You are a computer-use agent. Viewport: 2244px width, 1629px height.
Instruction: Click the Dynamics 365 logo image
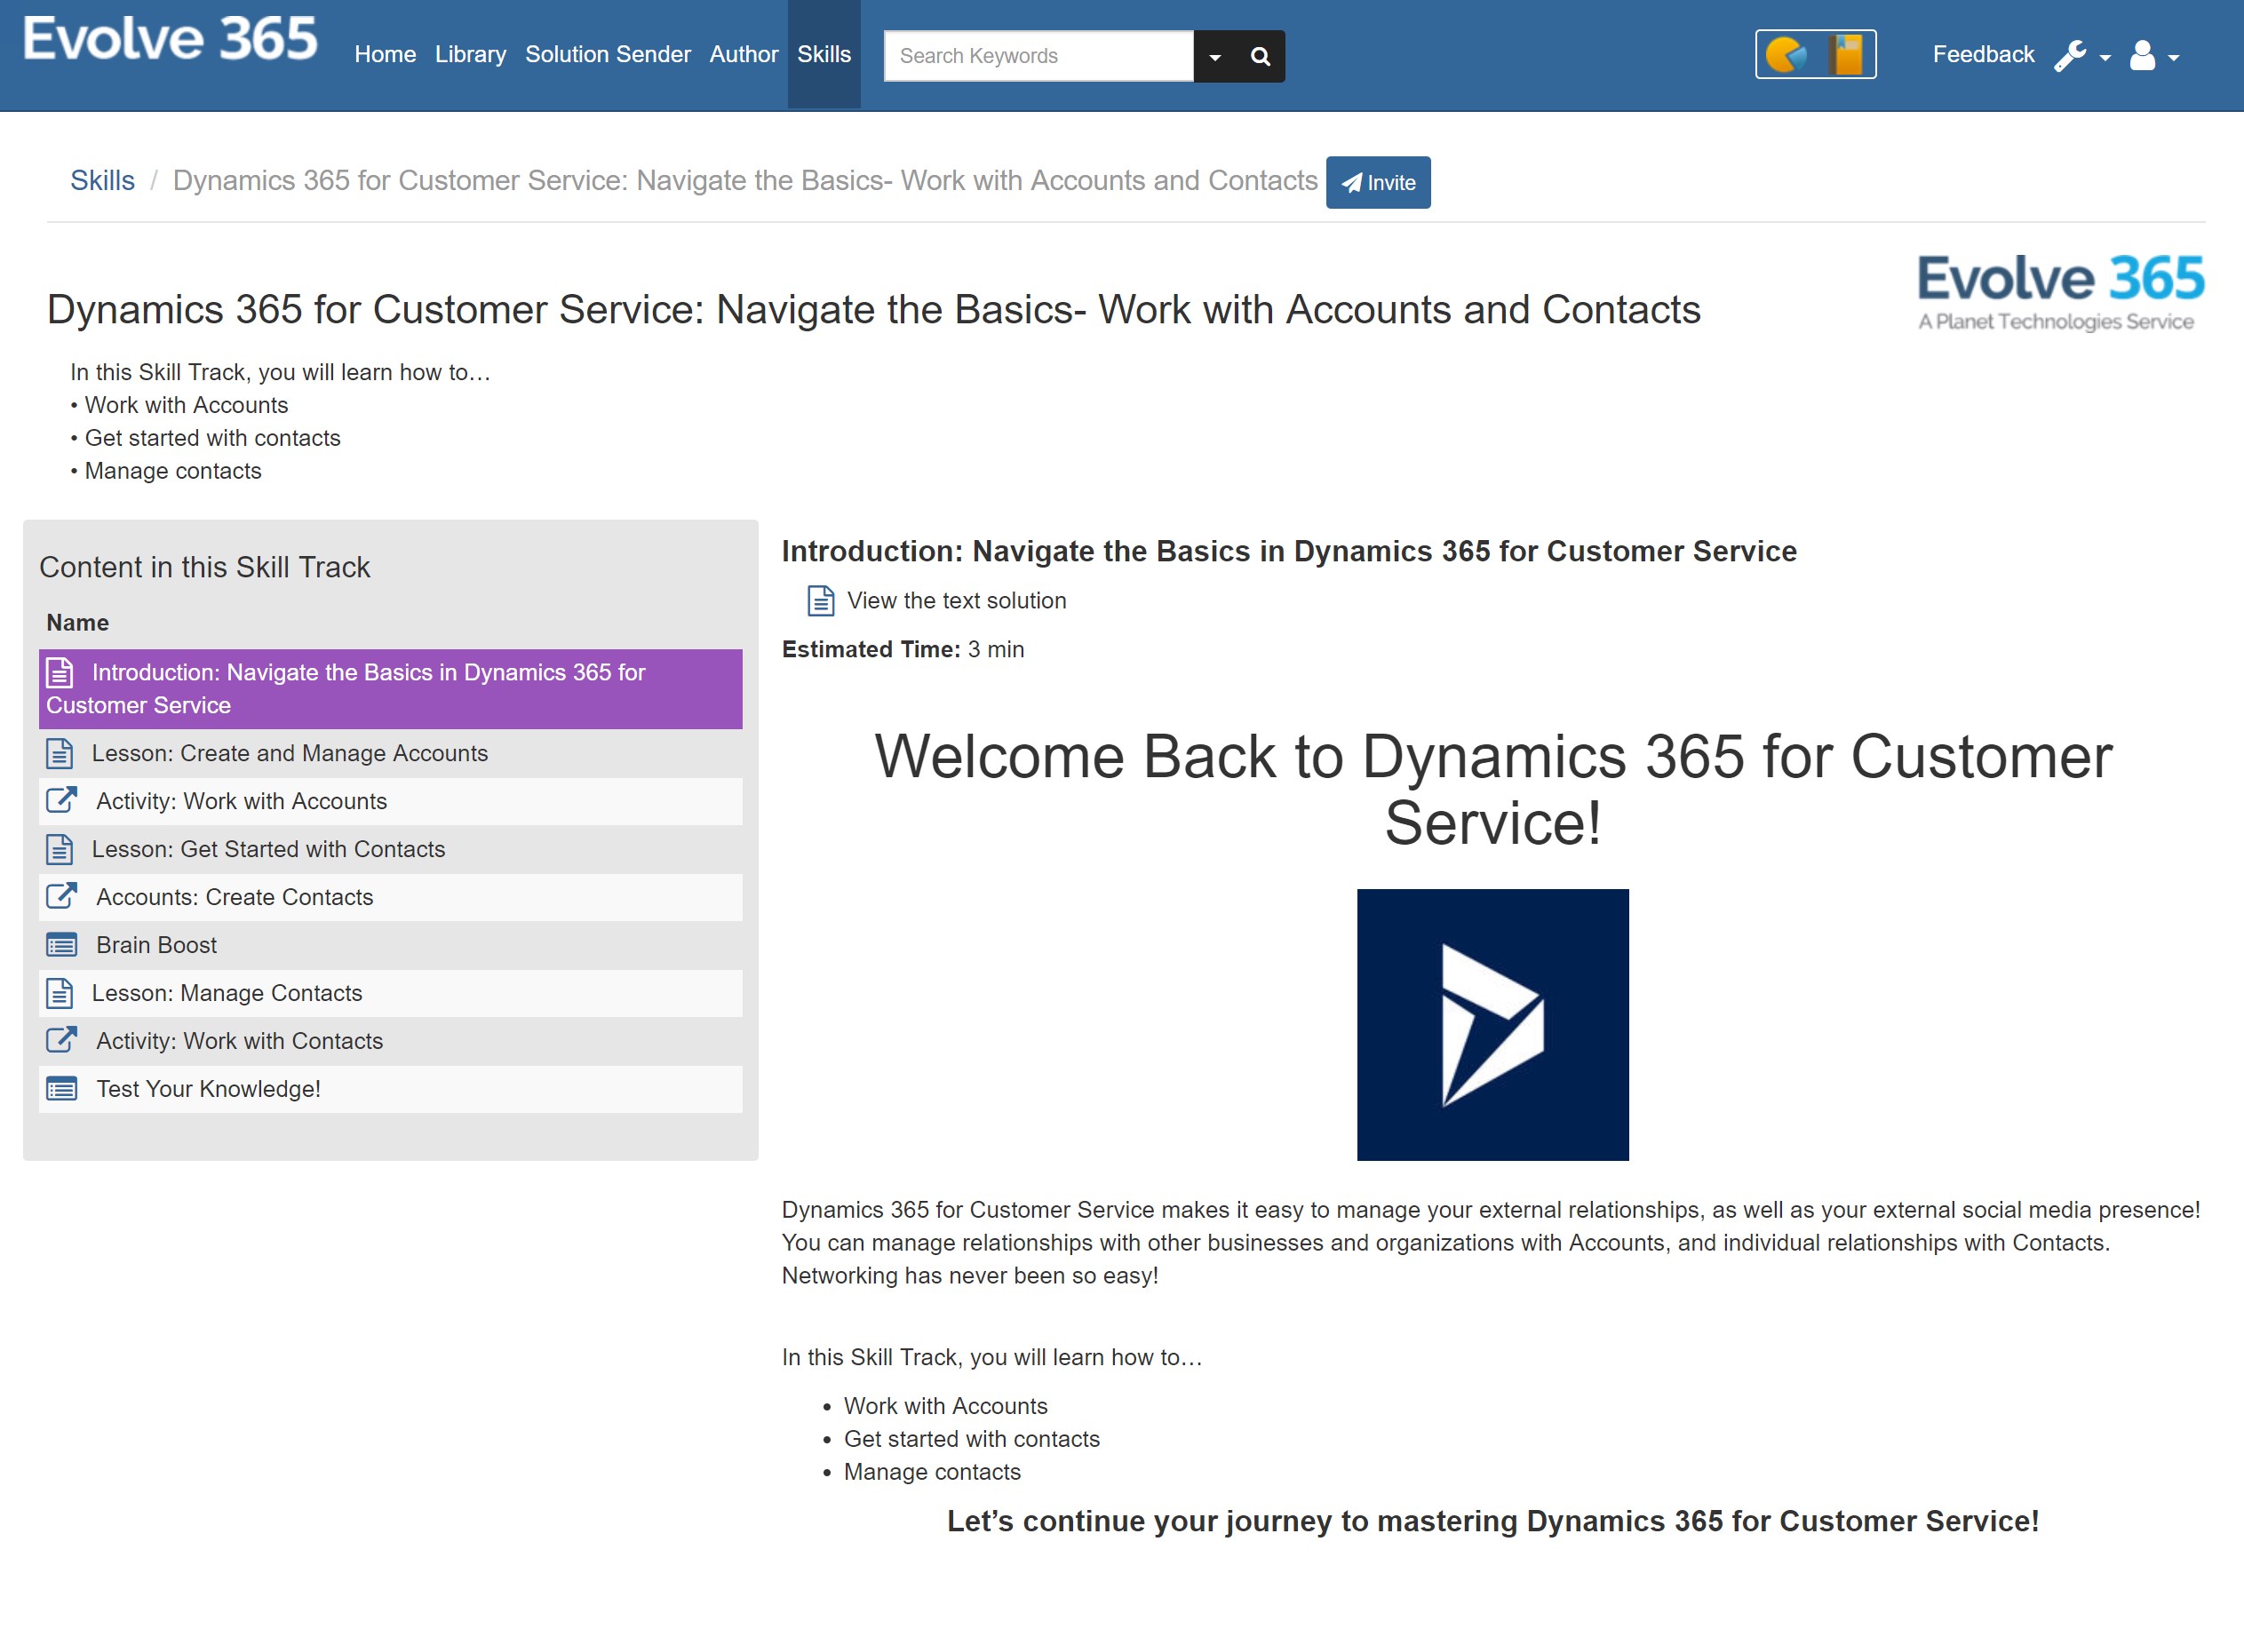tap(1492, 1025)
